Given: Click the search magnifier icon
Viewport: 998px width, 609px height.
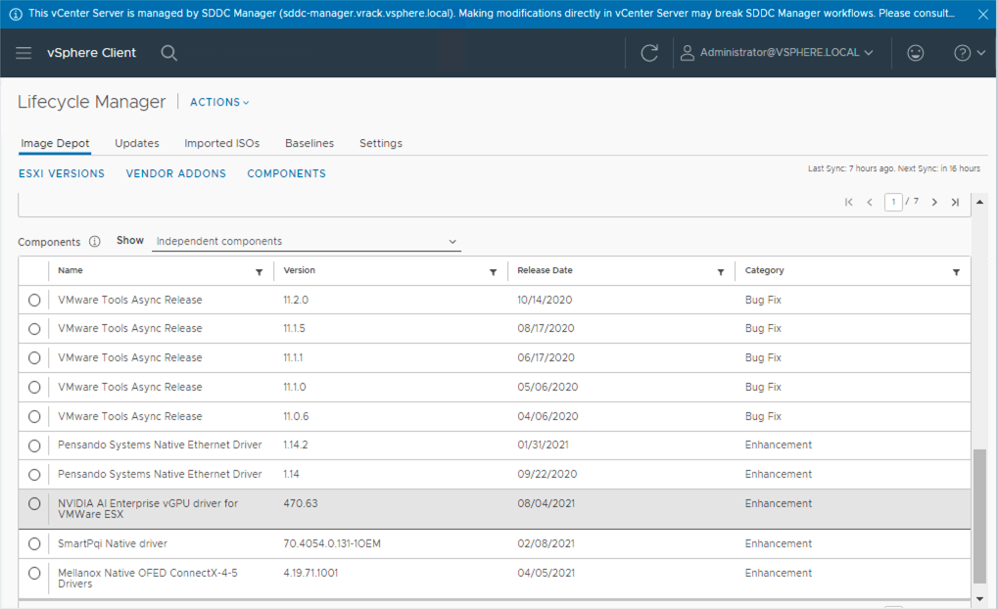Looking at the screenshot, I should pyautogui.click(x=169, y=53).
